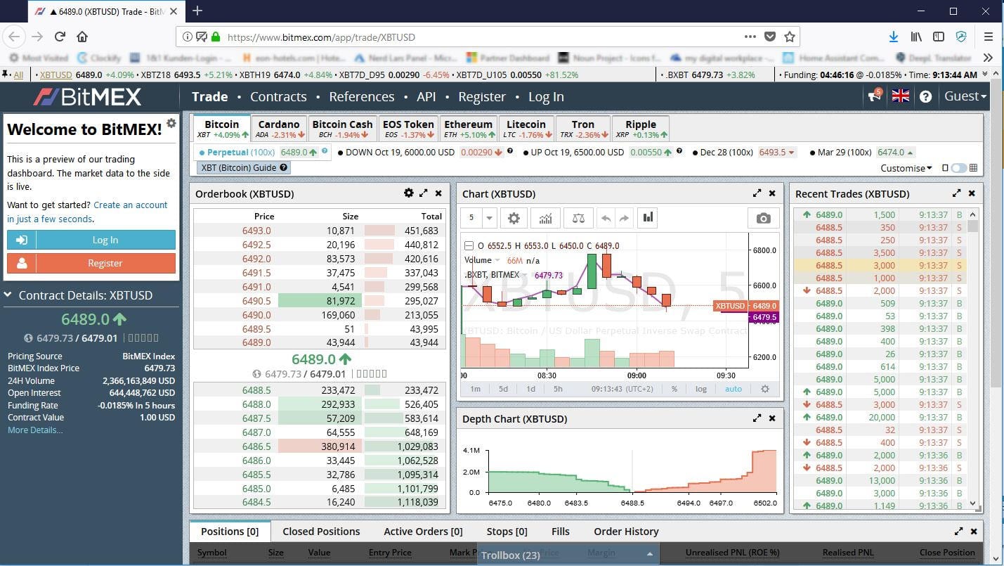Switch to Order History tab
The height and width of the screenshot is (566, 1004).
[x=626, y=532]
